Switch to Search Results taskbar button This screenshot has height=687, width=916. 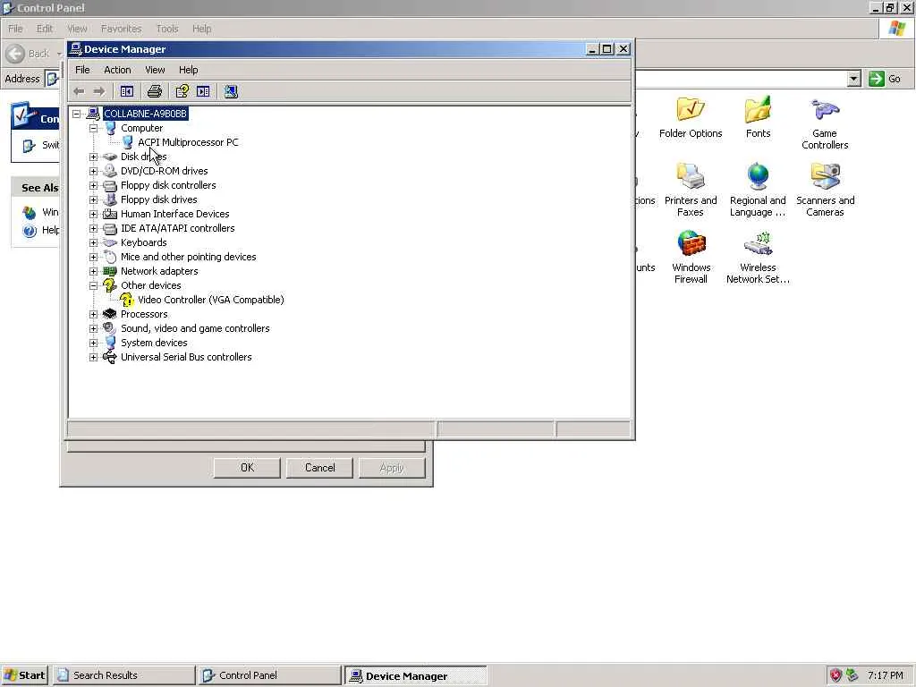click(x=123, y=675)
